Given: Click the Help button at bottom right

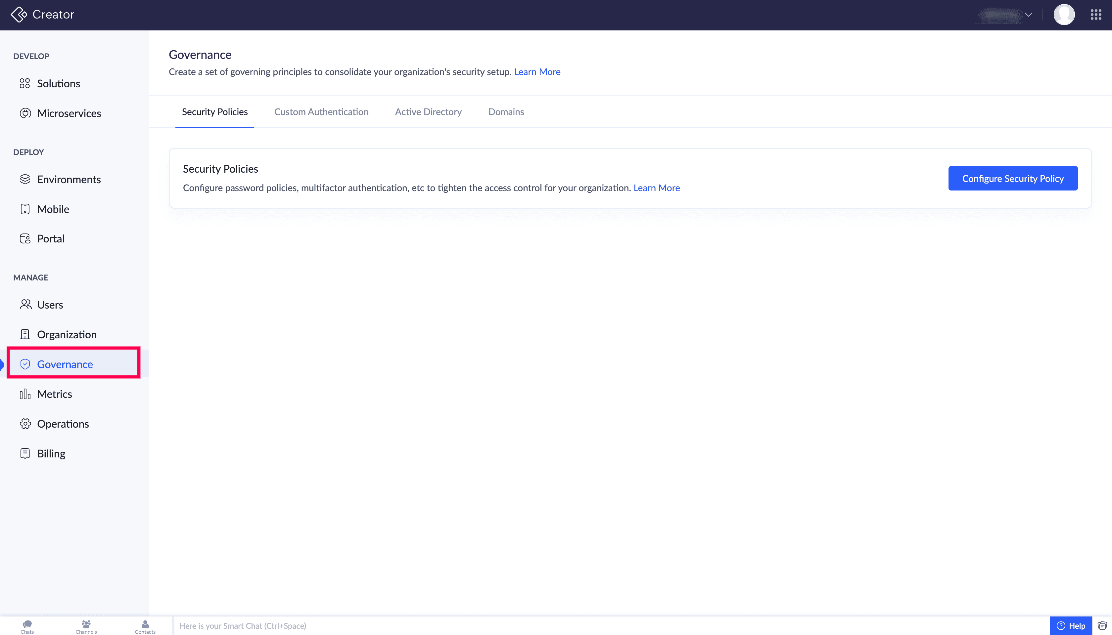Looking at the screenshot, I should 1071,626.
